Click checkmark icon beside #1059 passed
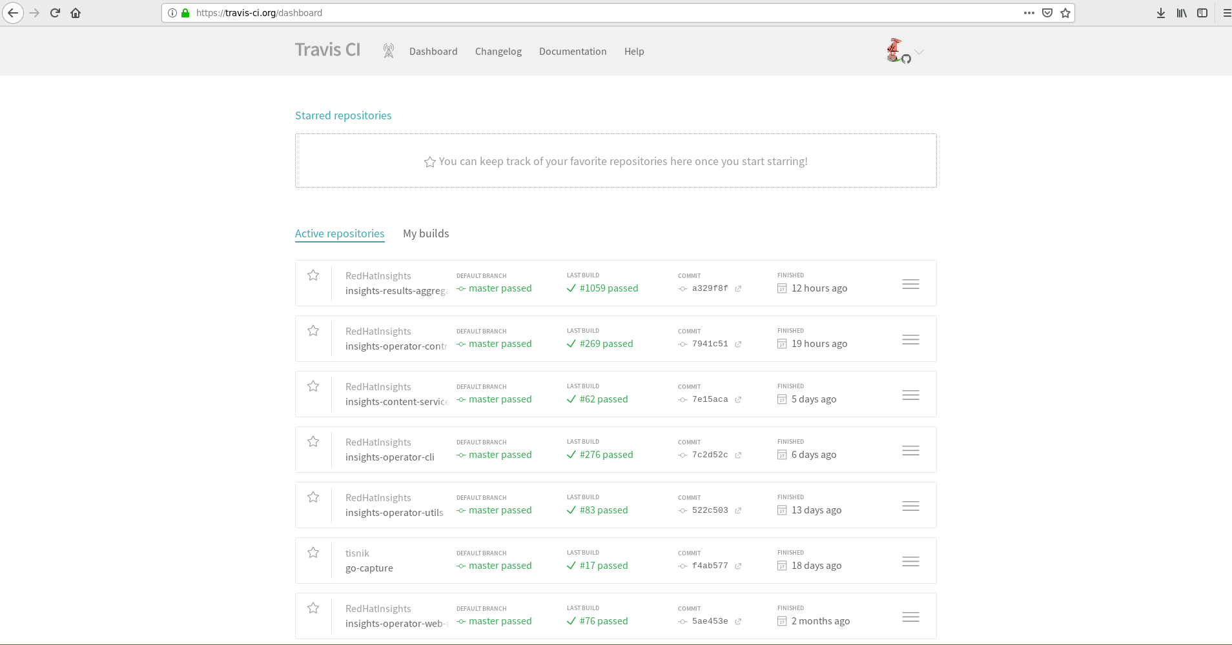The width and height of the screenshot is (1232, 645). [571, 288]
